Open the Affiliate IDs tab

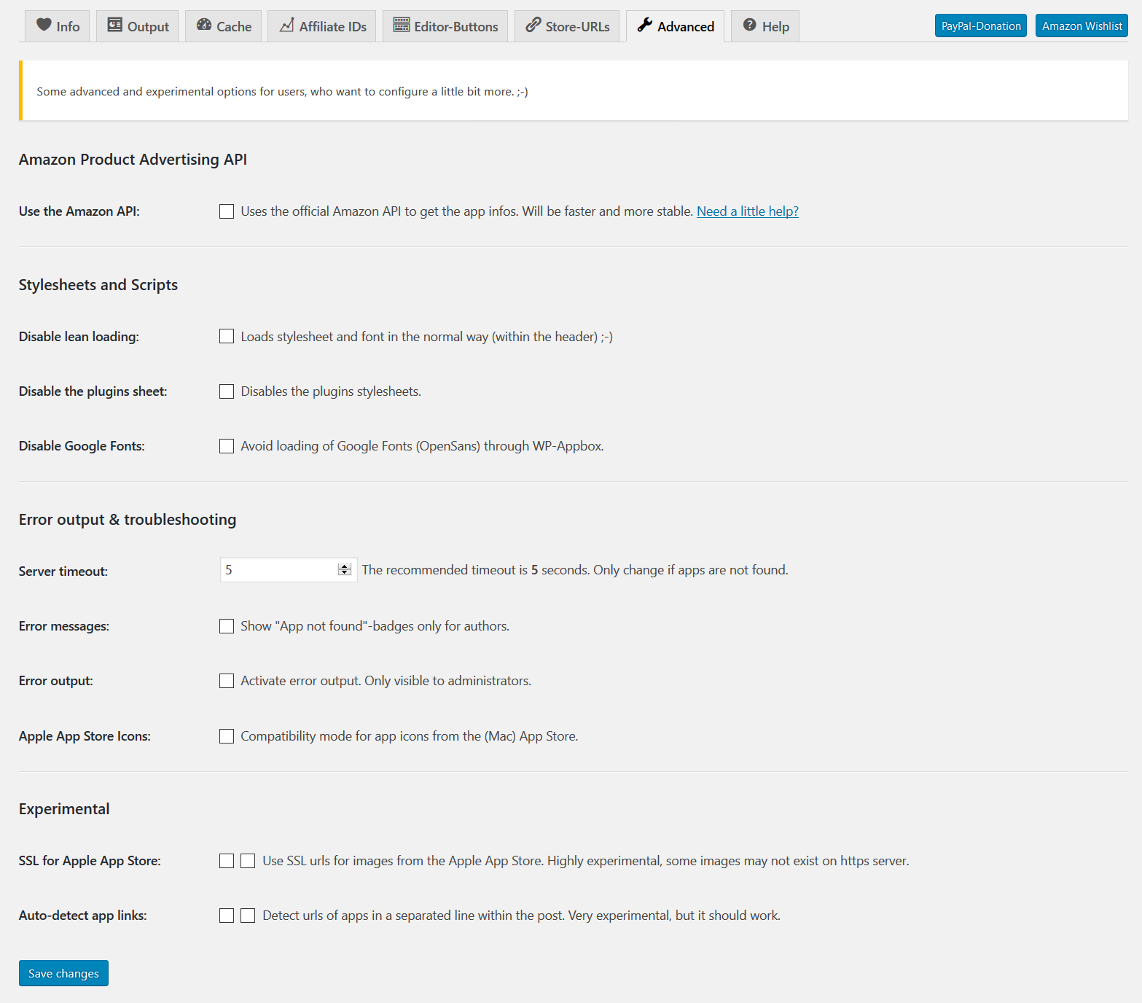point(322,26)
